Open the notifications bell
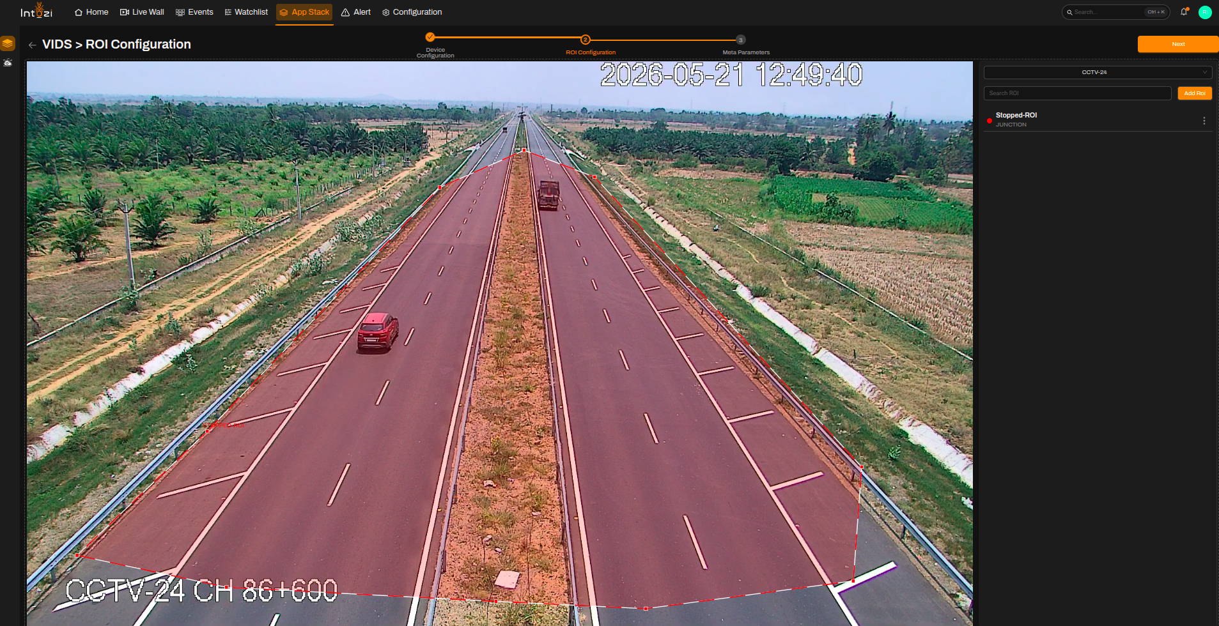This screenshot has width=1219, height=626. (1184, 11)
